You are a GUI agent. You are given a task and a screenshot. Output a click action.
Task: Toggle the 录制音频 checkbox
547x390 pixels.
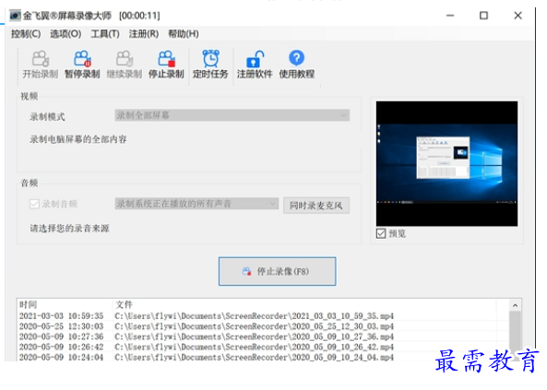pyautogui.click(x=34, y=204)
